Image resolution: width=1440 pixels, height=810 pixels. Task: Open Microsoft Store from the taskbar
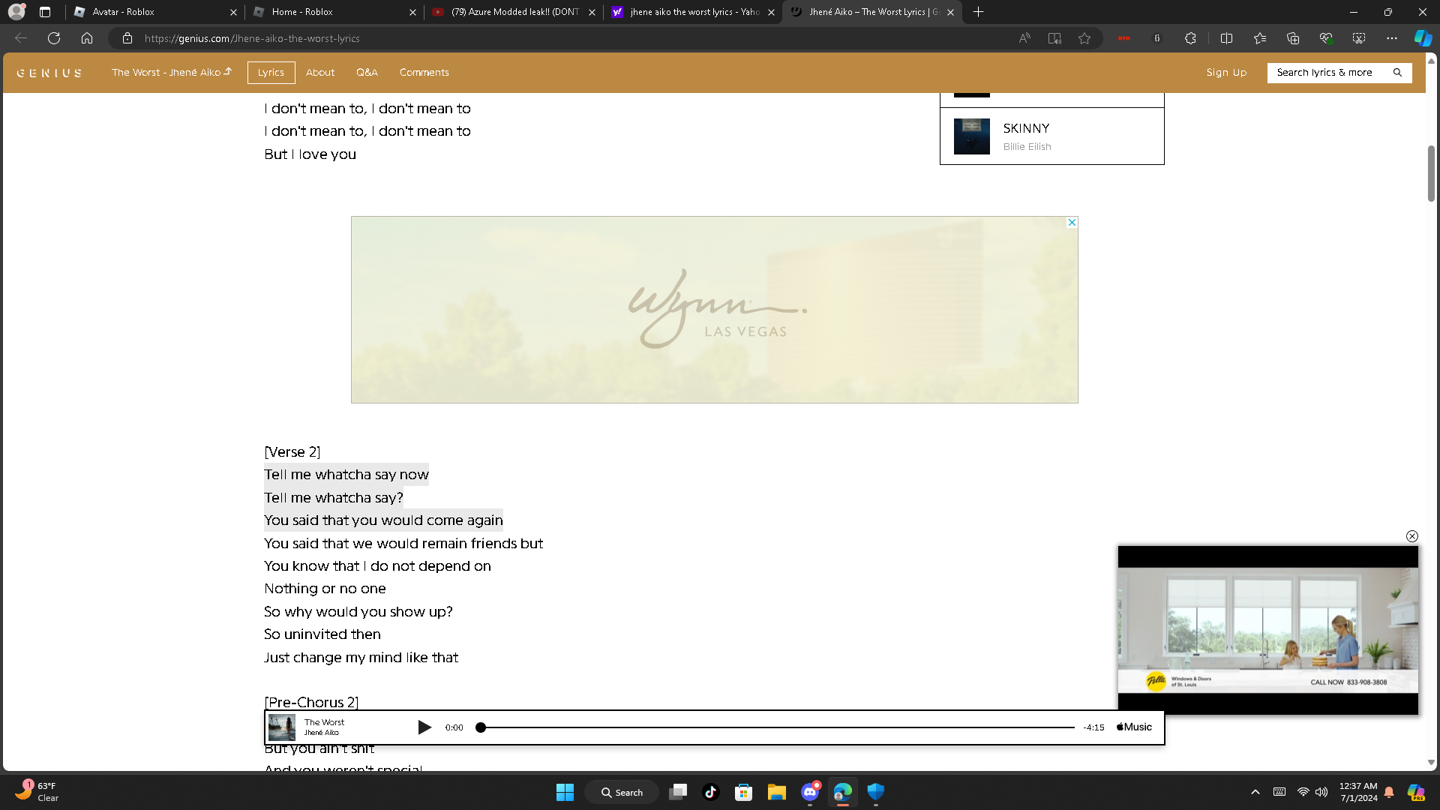click(x=744, y=792)
